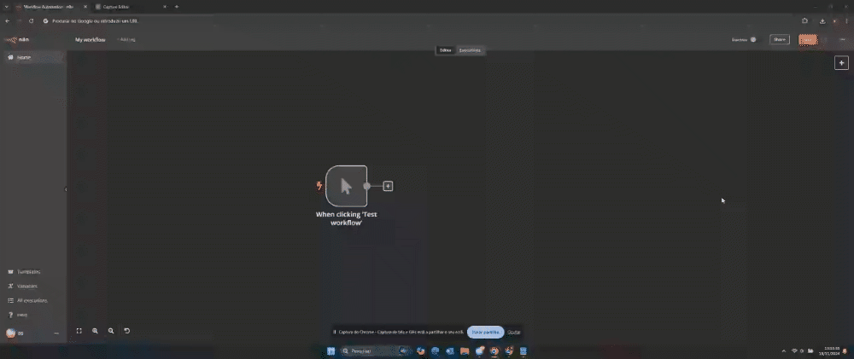The height and width of the screenshot is (359, 854).
Task: Click Add tag next to workflow name
Action: [127, 39]
